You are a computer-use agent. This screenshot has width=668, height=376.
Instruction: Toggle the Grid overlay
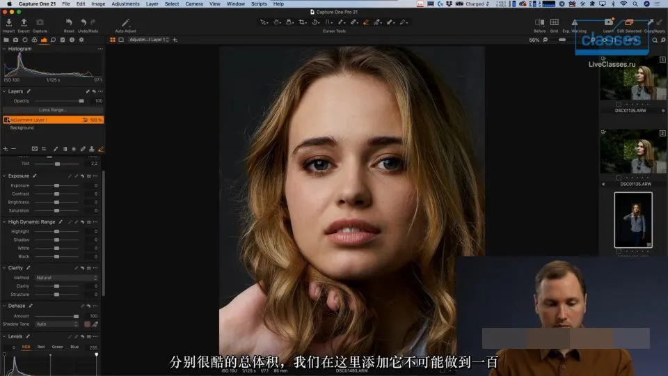[555, 22]
